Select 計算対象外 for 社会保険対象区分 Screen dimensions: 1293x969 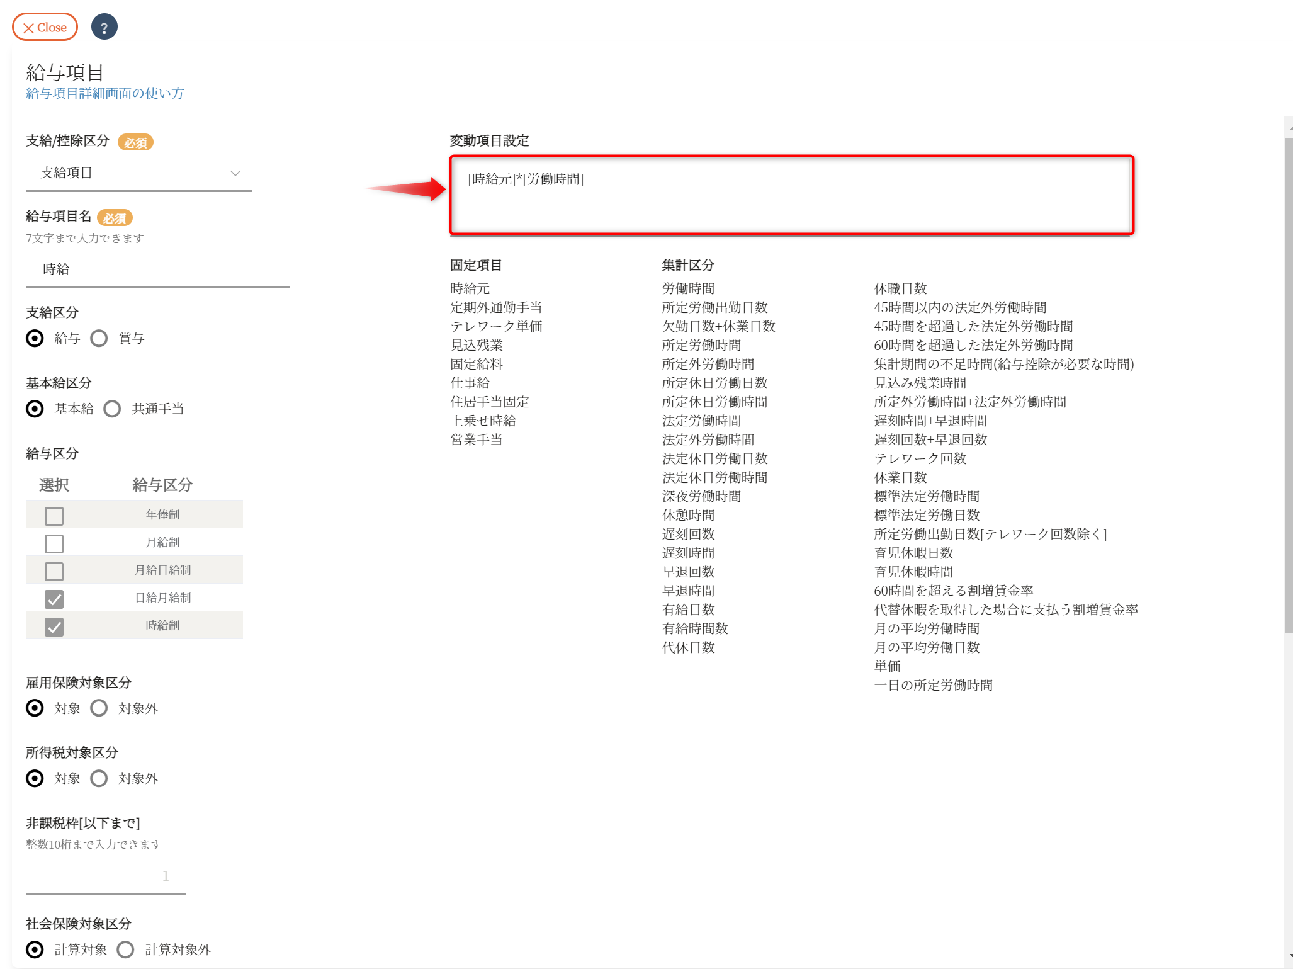(x=125, y=949)
